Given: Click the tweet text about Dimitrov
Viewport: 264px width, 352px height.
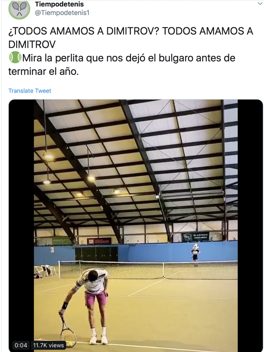Looking at the screenshot, I should pyautogui.click(x=131, y=51).
